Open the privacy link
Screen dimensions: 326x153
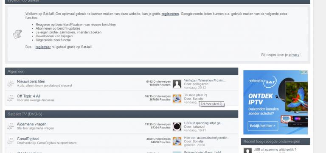tap(294, 55)
